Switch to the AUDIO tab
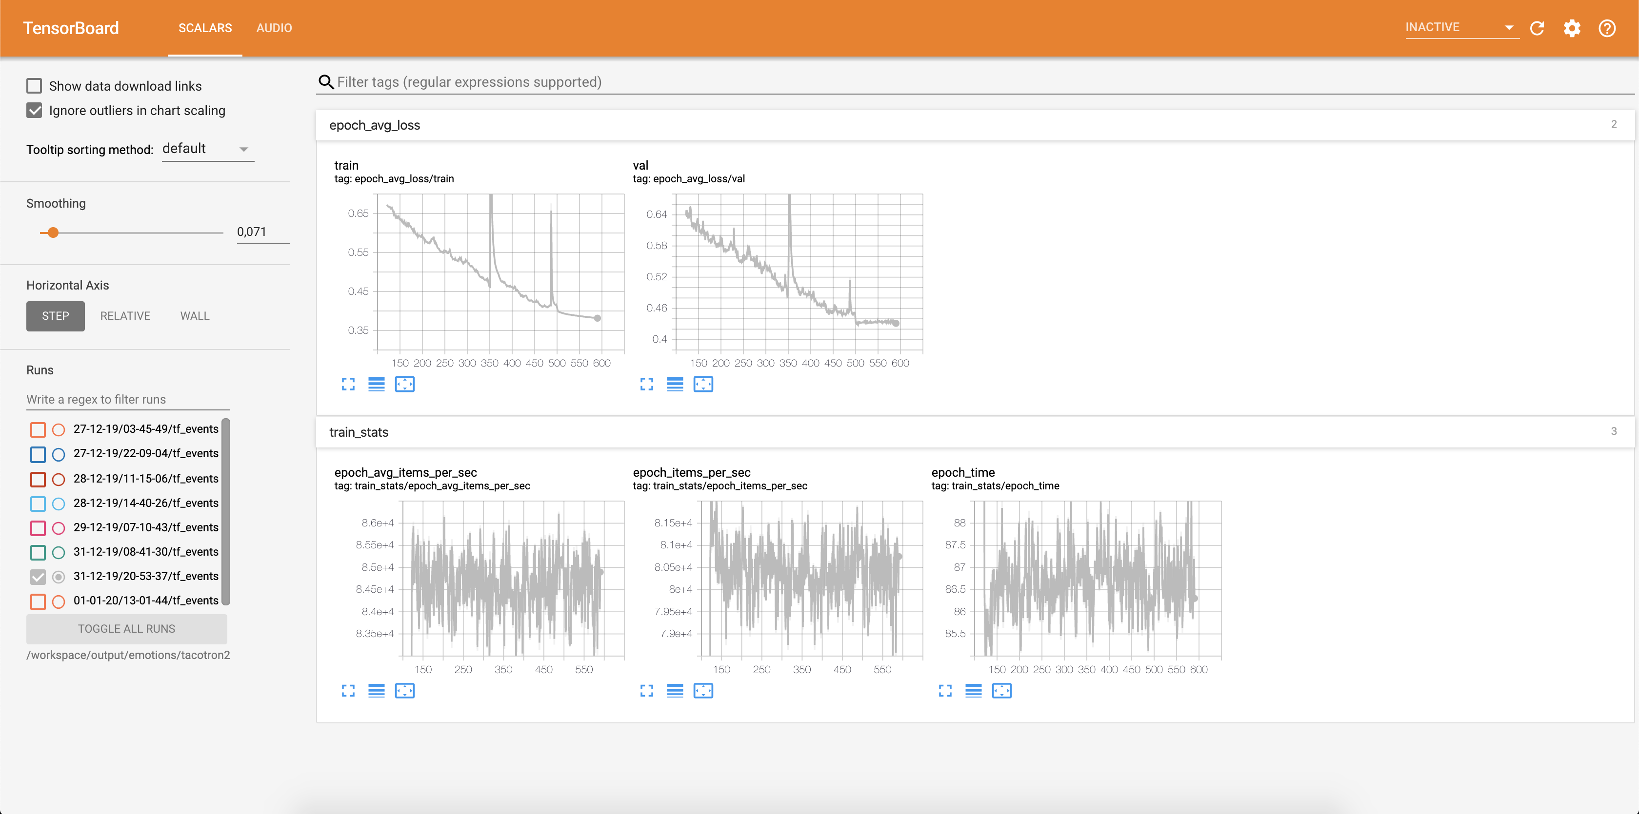This screenshot has height=814, width=1639. 274,28
